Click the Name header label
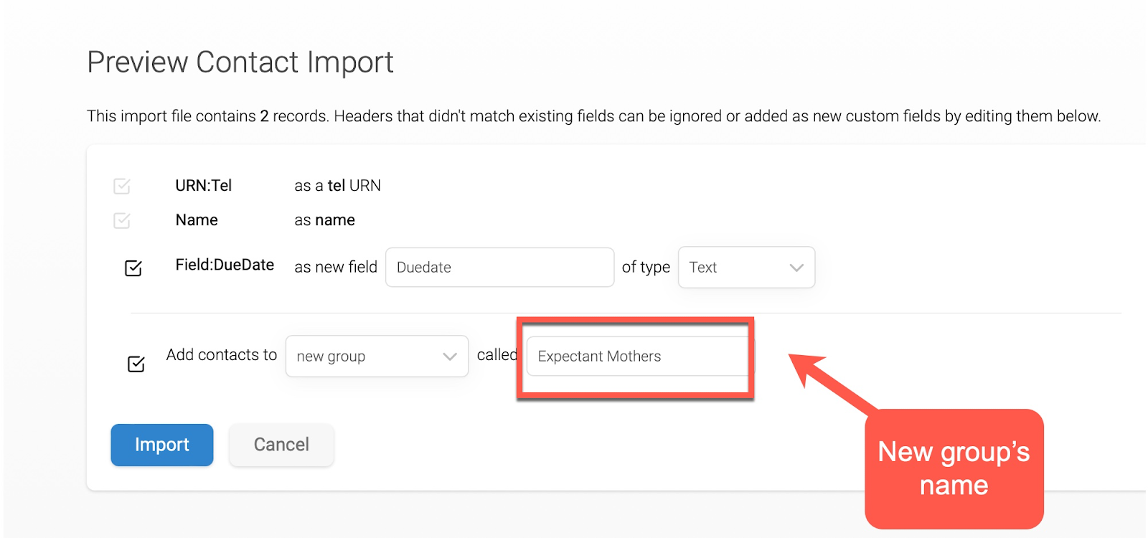This screenshot has height=538, width=1148. coord(197,220)
